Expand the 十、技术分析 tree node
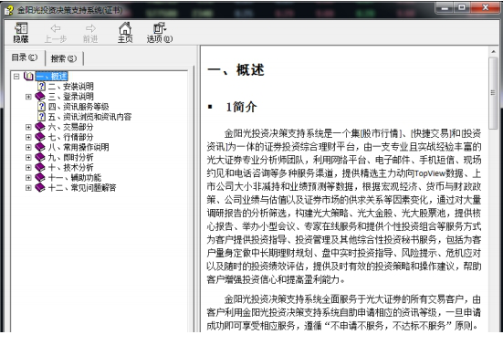 (x=28, y=167)
